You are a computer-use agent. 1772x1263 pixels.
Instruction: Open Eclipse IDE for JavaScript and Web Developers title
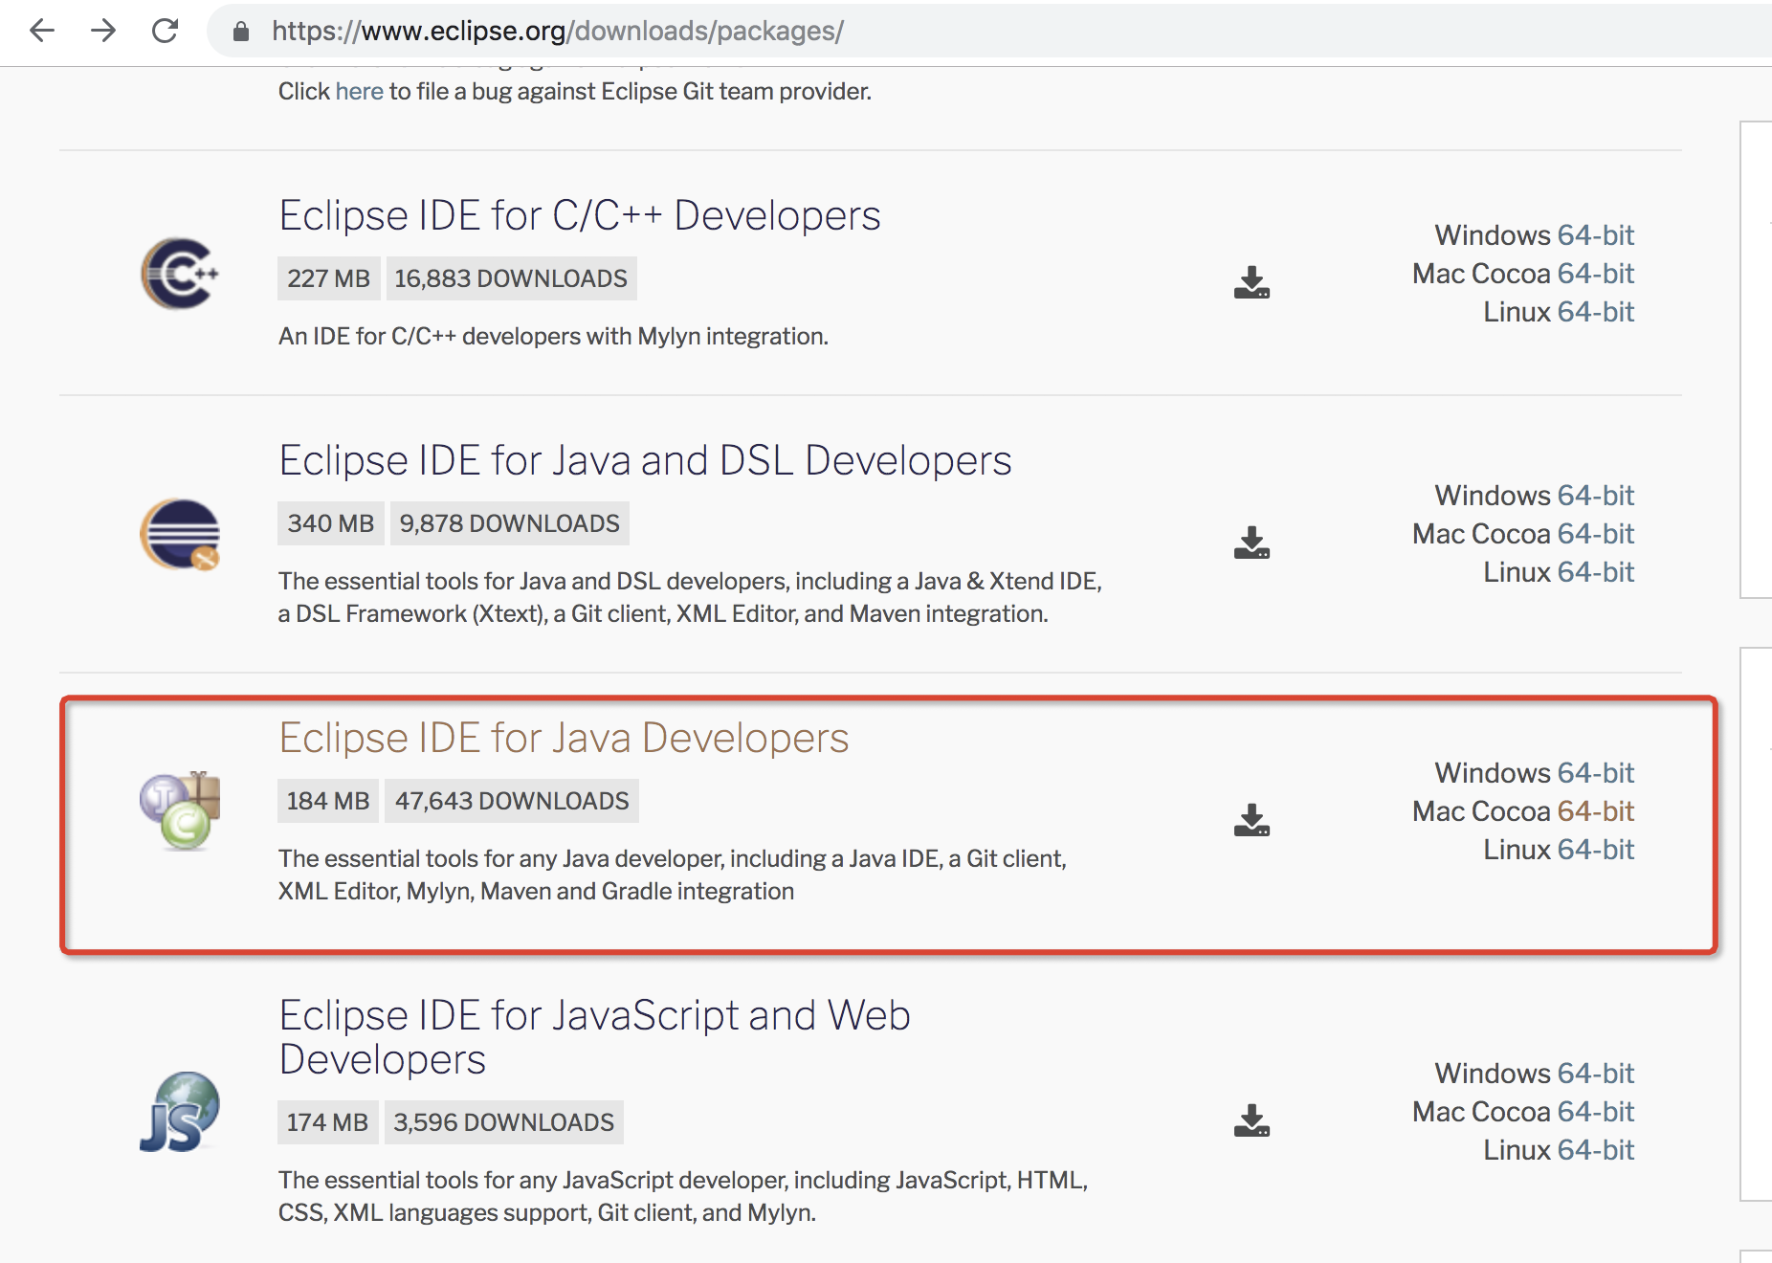click(x=594, y=1037)
